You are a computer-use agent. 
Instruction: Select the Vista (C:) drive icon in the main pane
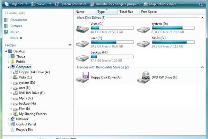coord(83,29)
